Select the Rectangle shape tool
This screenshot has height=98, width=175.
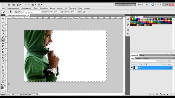[3, 70]
